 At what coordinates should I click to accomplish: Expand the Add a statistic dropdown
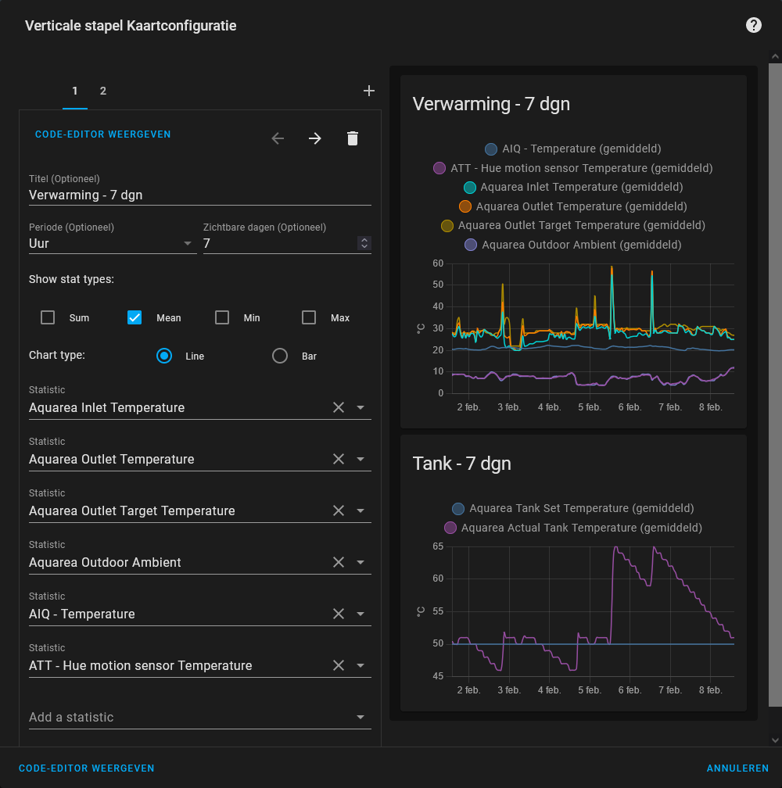pos(360,717)
